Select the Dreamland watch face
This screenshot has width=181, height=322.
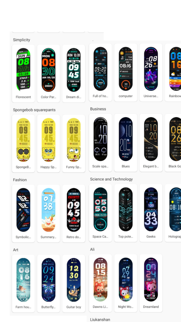click(x=151, y=283)
